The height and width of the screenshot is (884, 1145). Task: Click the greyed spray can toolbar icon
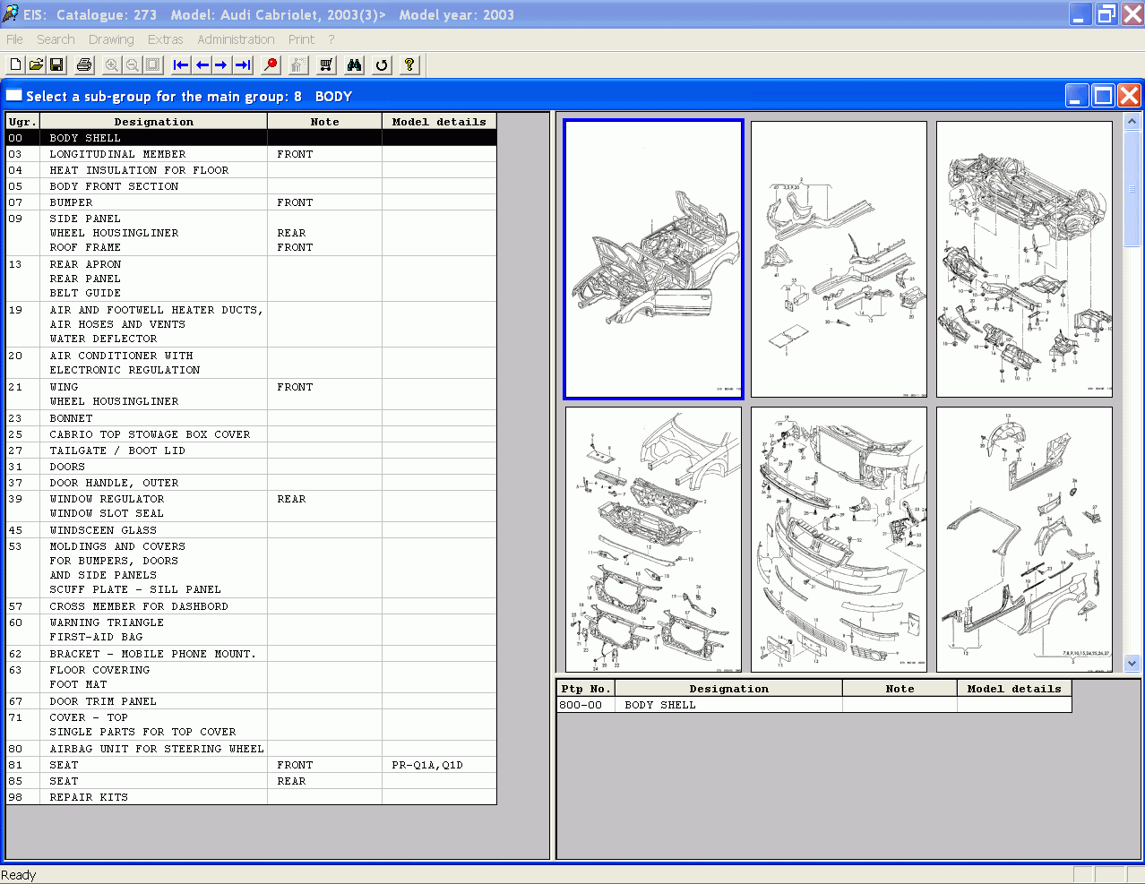(x=298, y=64)
